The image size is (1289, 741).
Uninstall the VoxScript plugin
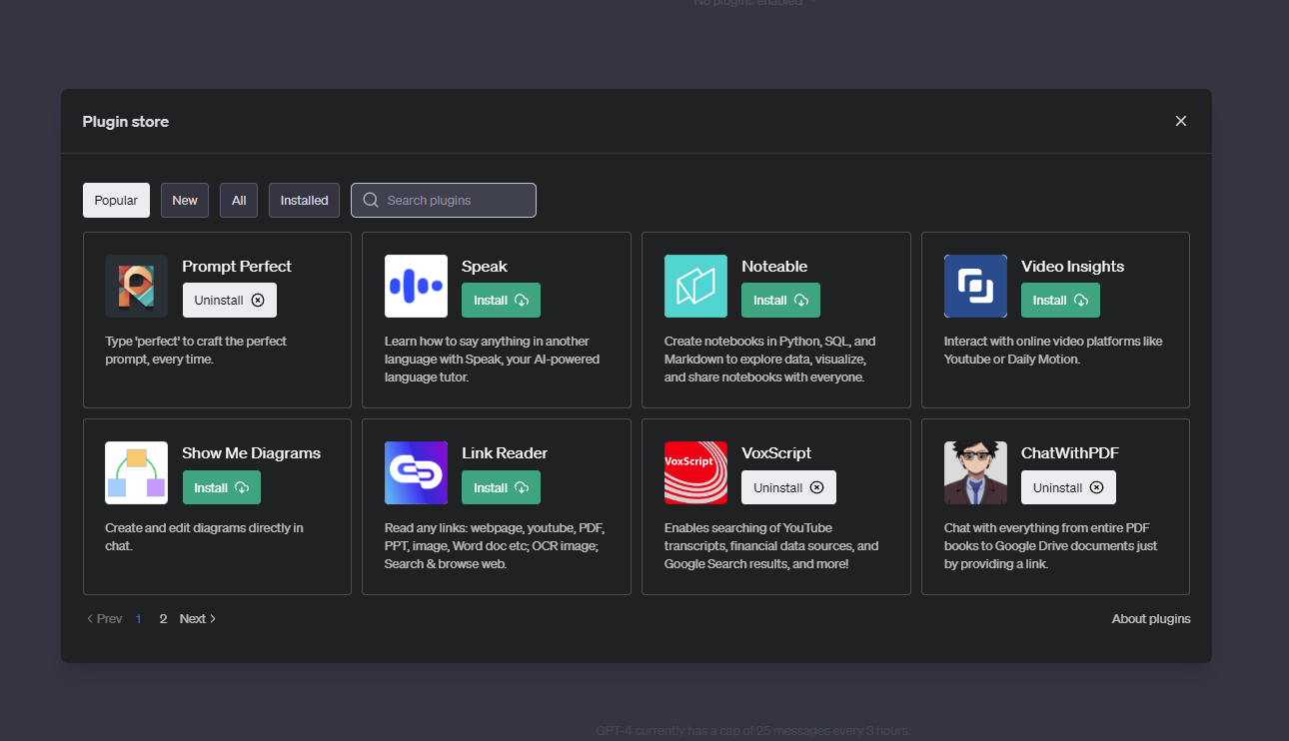[x=788, y=487]
